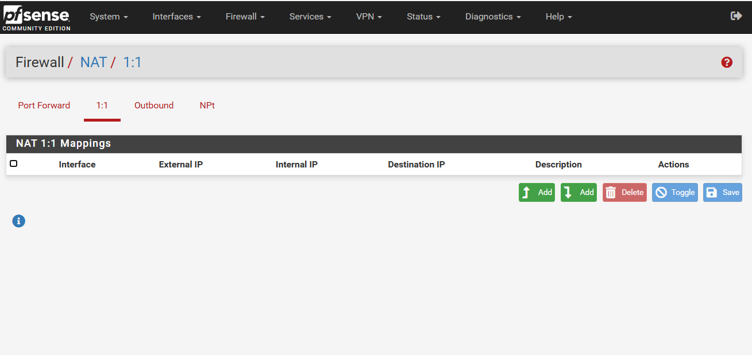
Task: Open the Diagnostics dropdown
Action: [492, 17]
